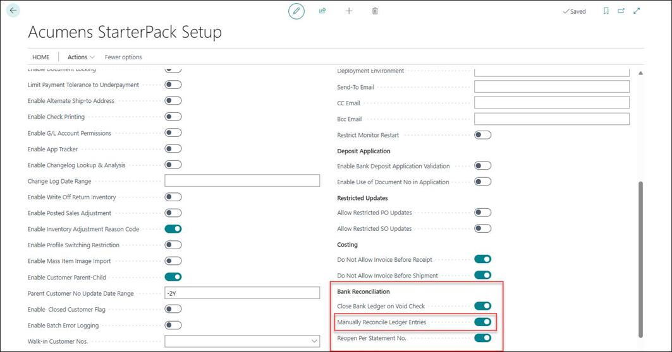Screen dimensions: 672x352
Task: Open the share icon menu
Action: (x=322, y=11)
